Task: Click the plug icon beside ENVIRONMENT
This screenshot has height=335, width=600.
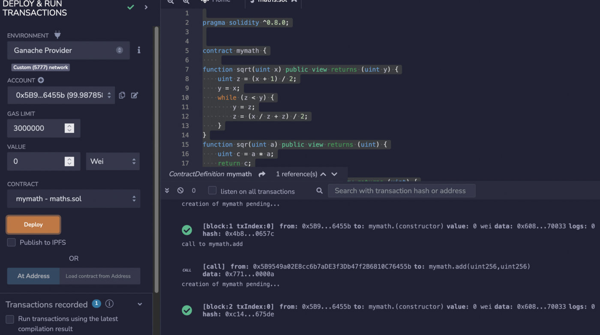Action: coord(57,35)
